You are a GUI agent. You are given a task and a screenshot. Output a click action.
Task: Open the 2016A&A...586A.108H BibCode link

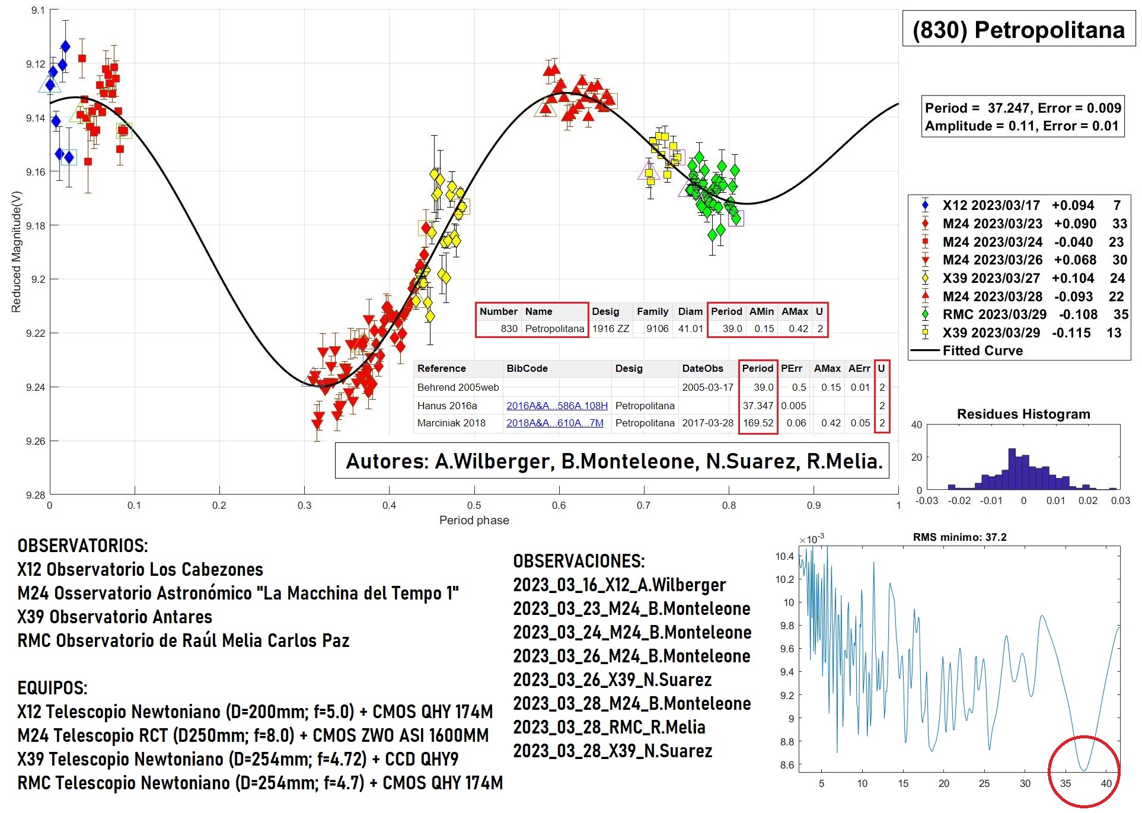[556, 406]
